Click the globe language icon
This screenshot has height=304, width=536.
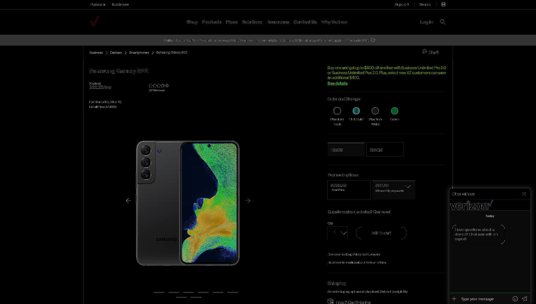pyautogui.click(x=443, y=4)
